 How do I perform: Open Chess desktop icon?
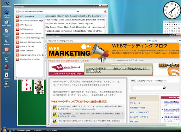click(x=6, y=67)
